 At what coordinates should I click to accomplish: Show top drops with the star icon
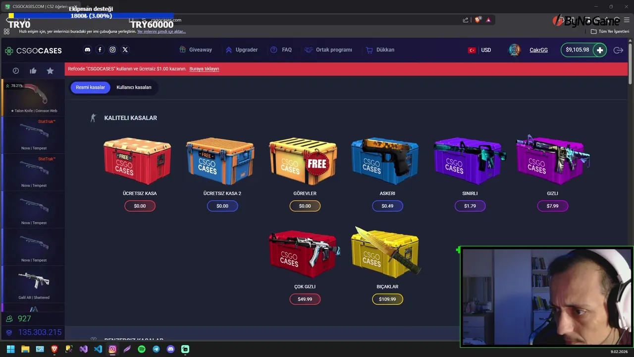50,71
